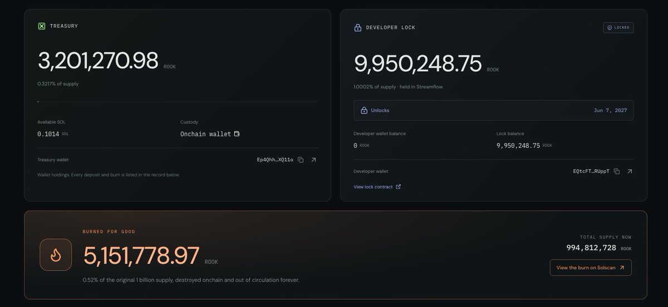Click the external-link icon beside View lock contract
The width and height of the screenshot is (668, 307).
click(x=398, y=187)
